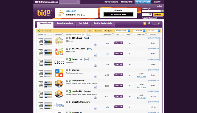This screenshot has height=113, width=197.
Task: Click the autofill icon in password field
Action: pos(151,14)
